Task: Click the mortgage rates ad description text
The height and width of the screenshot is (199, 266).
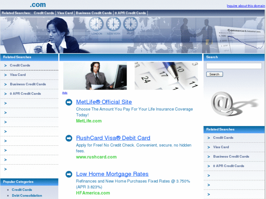Action: coord(133,184)
